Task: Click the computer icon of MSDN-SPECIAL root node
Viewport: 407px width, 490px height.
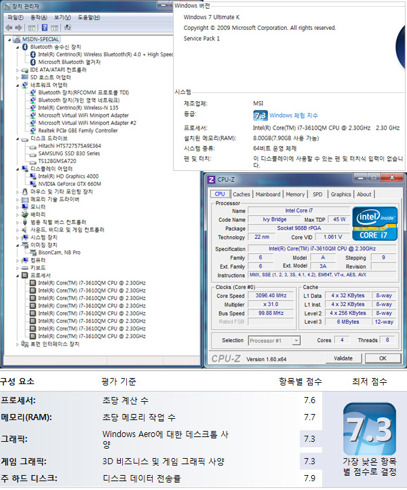Action: pyautogui.click(x=17, y=39)
